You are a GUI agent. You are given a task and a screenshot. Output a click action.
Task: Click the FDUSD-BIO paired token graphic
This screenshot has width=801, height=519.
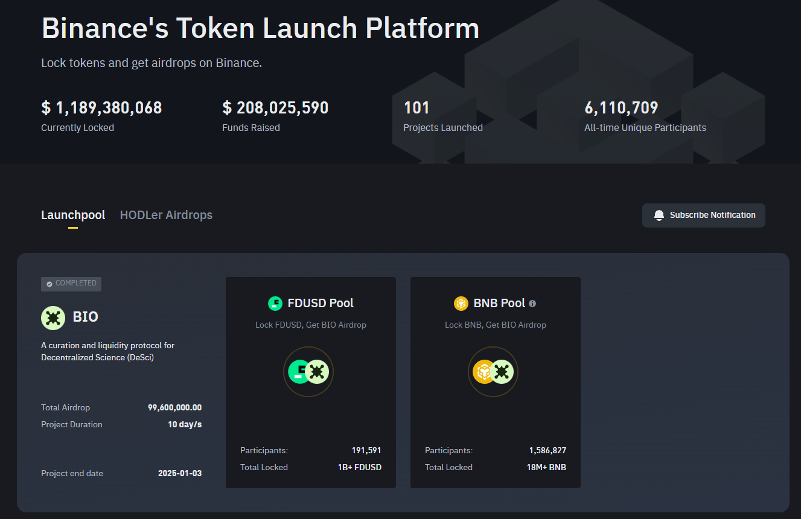(308, 372)
